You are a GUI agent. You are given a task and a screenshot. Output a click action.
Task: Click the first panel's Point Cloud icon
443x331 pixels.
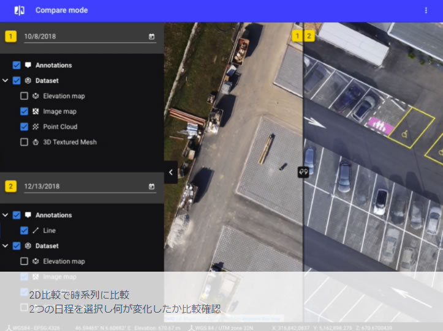[x=36, y=127]
